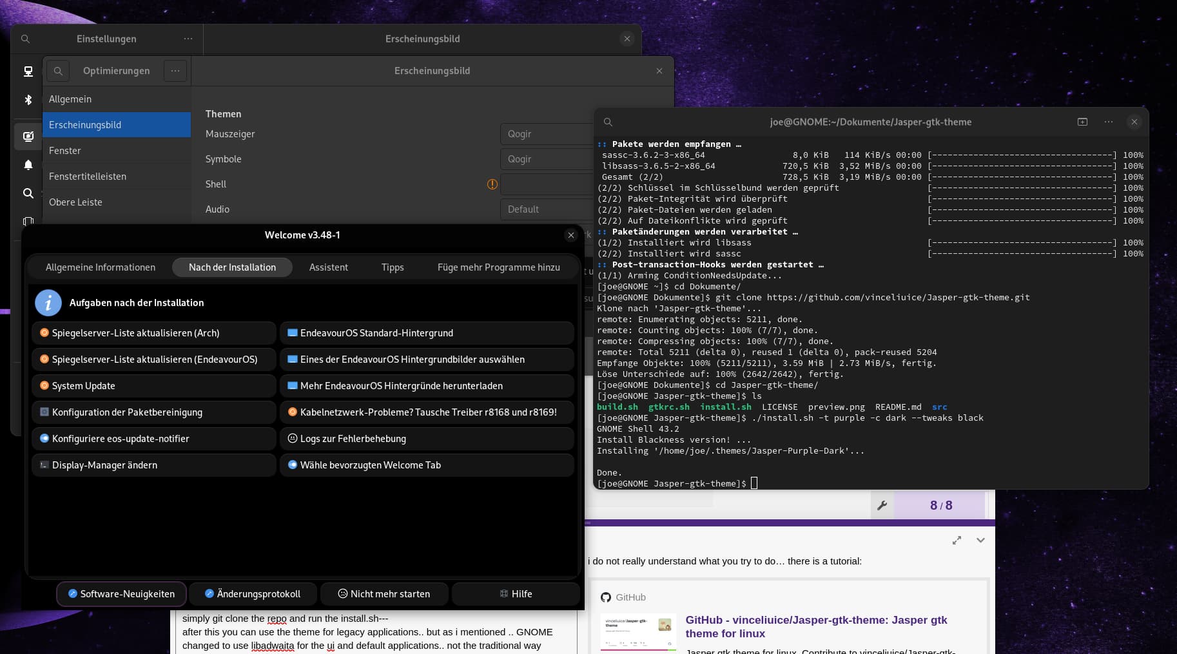Open the Jasper-gtk-theme GitHub link

point(816,626)
